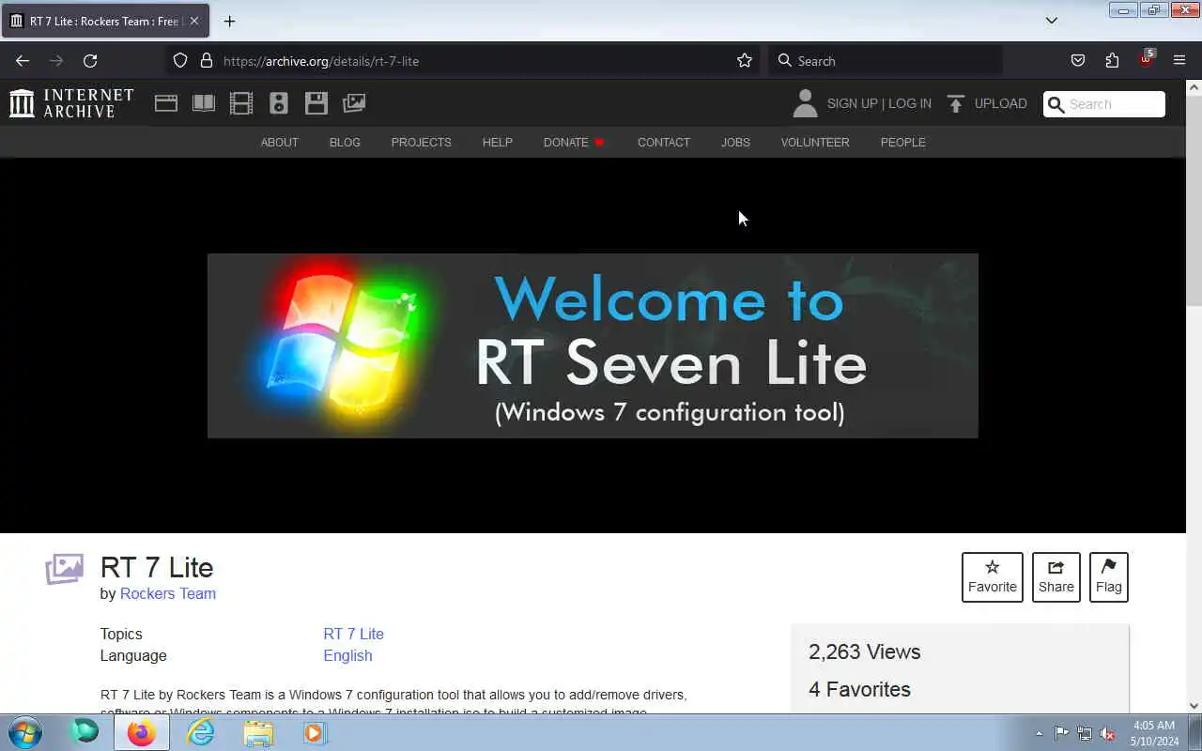Open the HELP menu item
The width and height of the screenshot is (1202, 751).
click(497, 143)
